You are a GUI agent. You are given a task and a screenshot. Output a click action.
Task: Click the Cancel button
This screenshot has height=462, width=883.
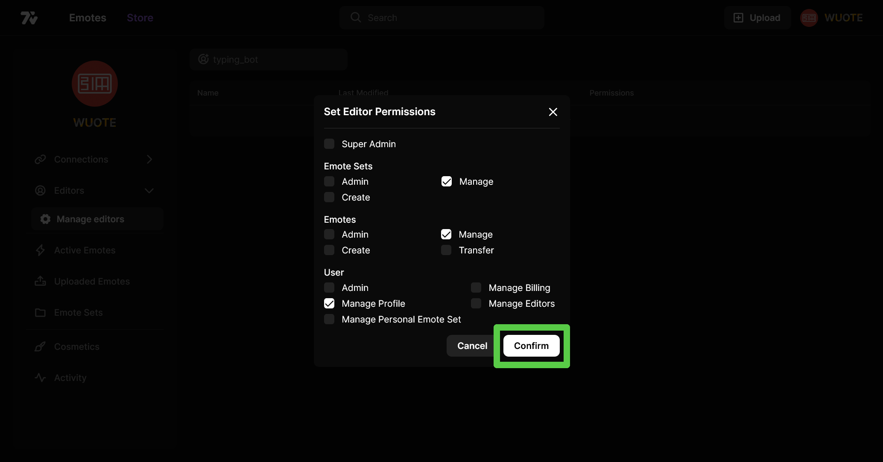(x=472, y=346)
